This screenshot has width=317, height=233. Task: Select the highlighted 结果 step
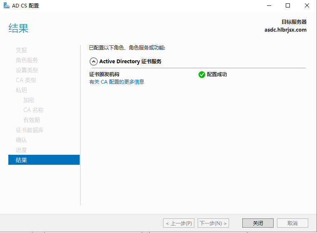click(21, 160)
